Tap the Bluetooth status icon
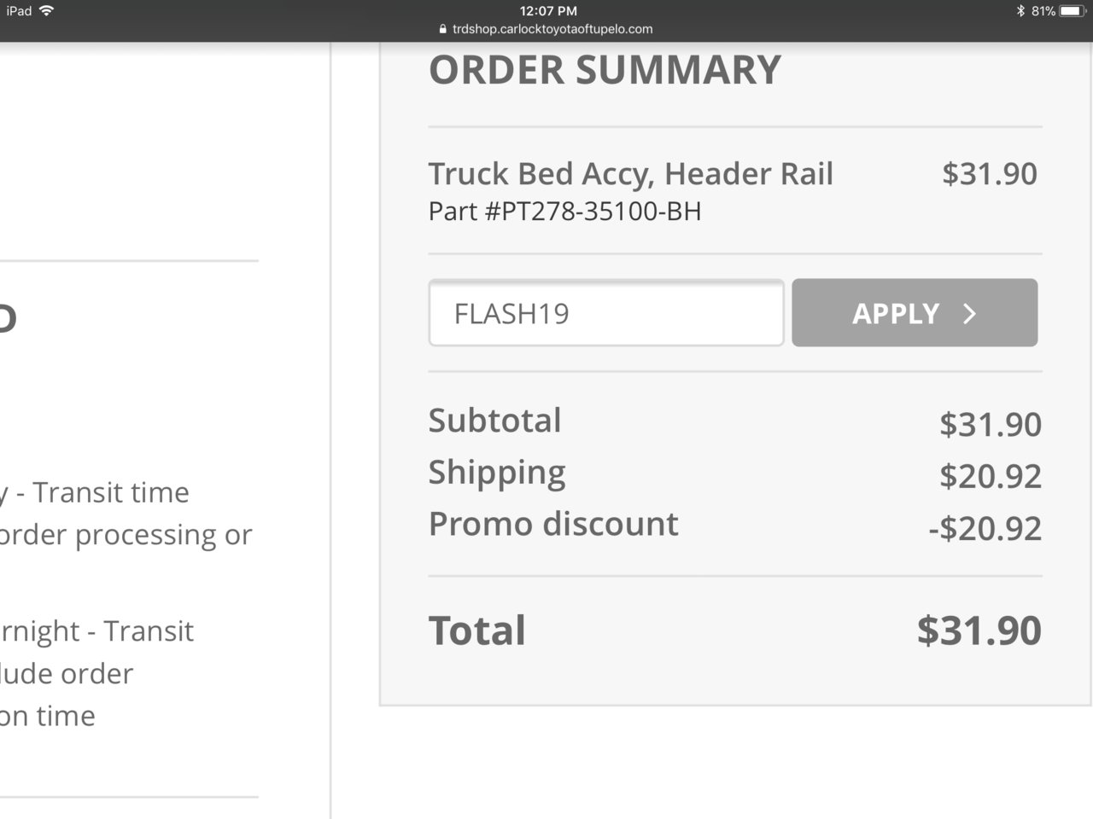This screenshot has height=819, width=1093. pos(1020,11)
